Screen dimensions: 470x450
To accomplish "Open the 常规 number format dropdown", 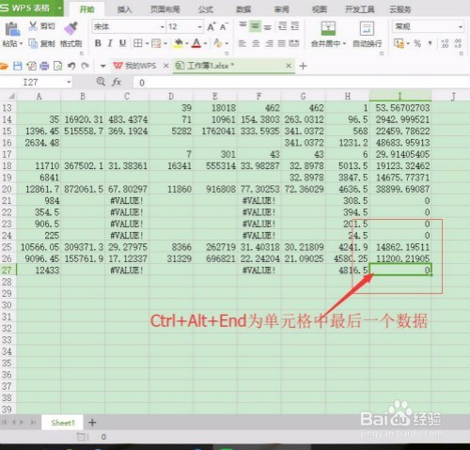I will (x=461, y=27).
